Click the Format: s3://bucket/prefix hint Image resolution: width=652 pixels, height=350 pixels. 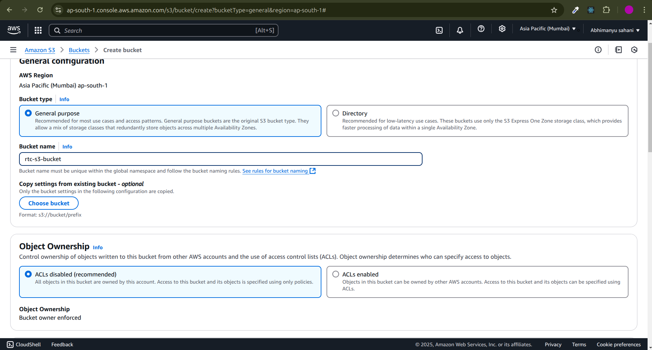coord(50,215)
